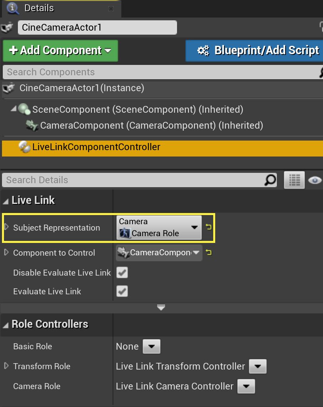Open Live Link Camera Controller dropdown
This screenshot has width=323, height=407.
click(246, 386)
